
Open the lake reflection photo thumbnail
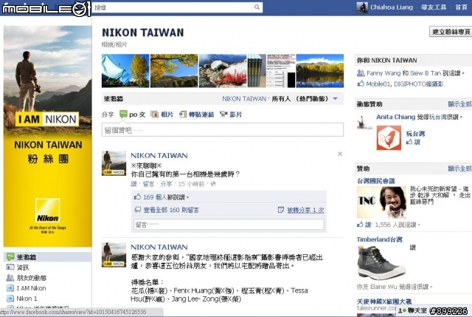320,71
